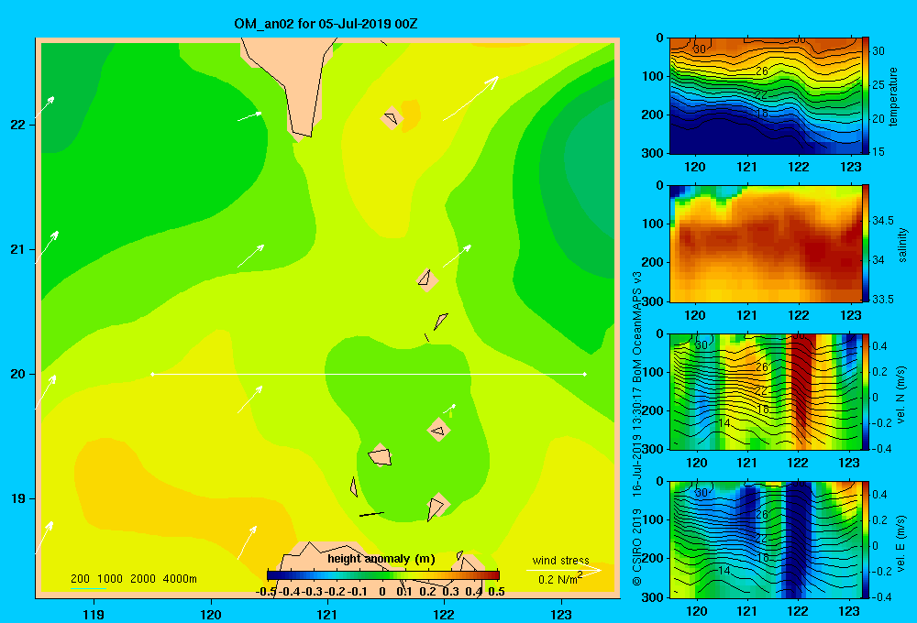Open the salinity cross-section panel
This screenshot has height=623, width=917.
766,244
